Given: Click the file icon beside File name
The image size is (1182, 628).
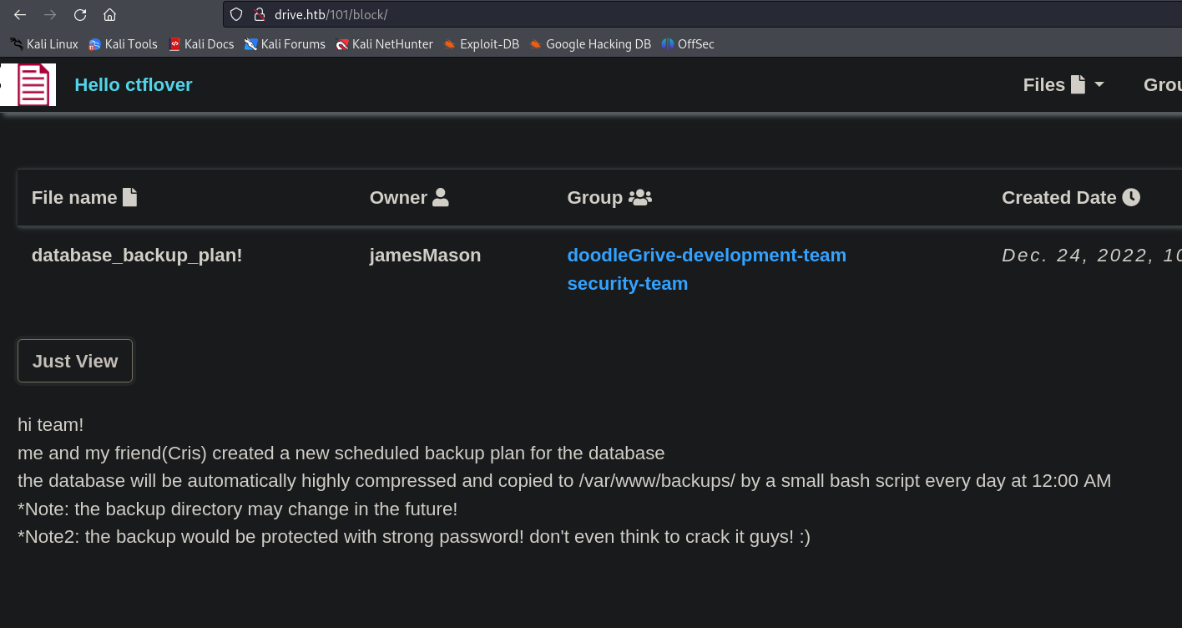Looking at the screenshot, I should (x=129, y=197).
